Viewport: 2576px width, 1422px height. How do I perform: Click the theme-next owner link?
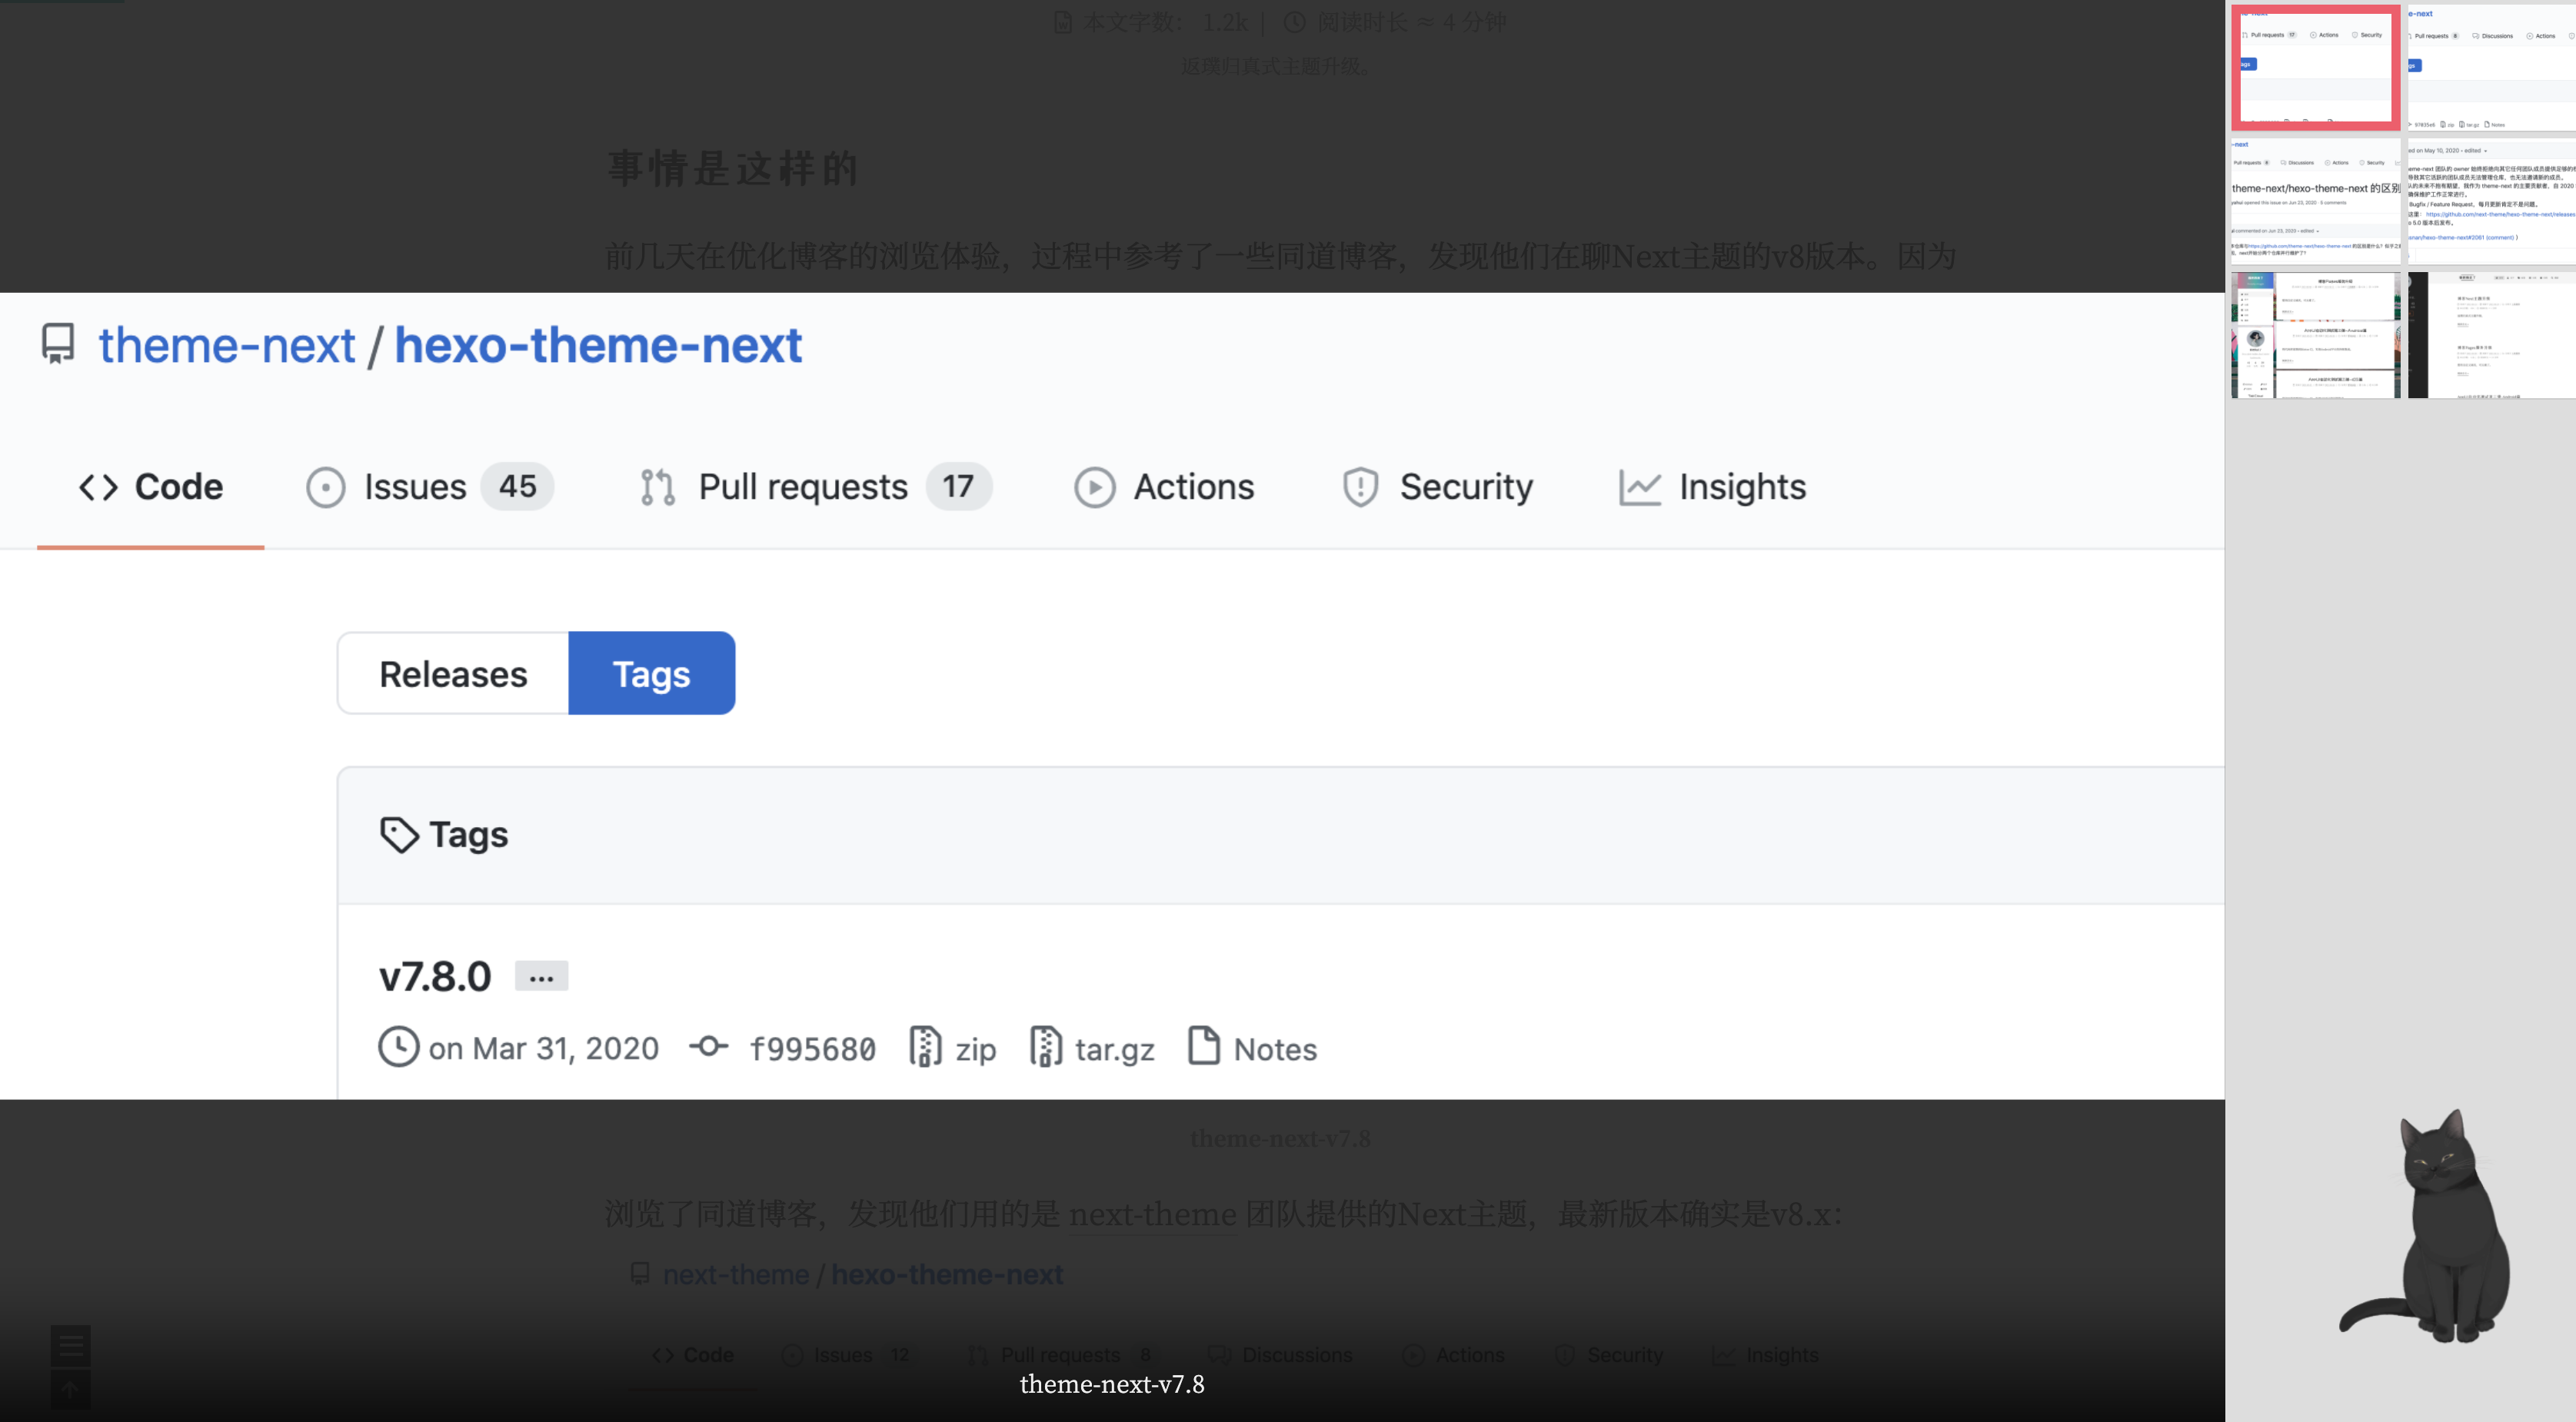click(x=226, y=346)
